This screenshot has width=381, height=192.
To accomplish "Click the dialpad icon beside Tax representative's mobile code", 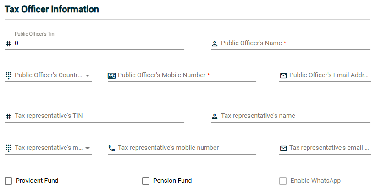I will pos(8,148).
